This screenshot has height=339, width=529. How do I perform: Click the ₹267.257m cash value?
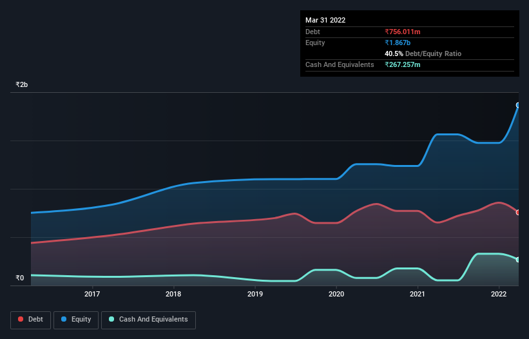pyautogui.click(x=403, y=64)
